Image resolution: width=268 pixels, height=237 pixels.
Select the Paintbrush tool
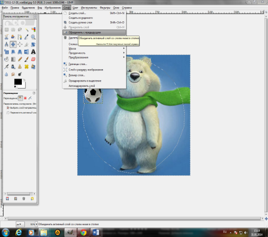[27, 59]
